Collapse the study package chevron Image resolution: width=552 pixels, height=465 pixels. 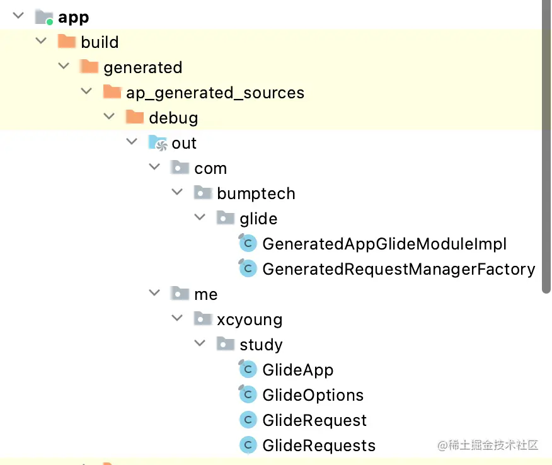coord(200,343)
